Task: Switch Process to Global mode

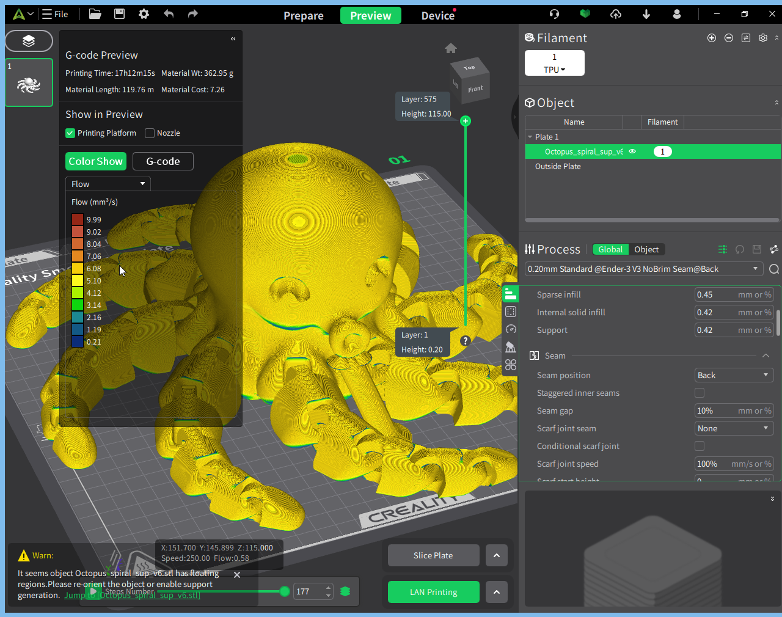Action: [x=610, y=249]
